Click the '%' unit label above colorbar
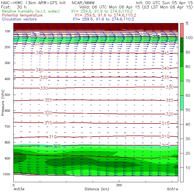194x194 pixels. [187, 23]
